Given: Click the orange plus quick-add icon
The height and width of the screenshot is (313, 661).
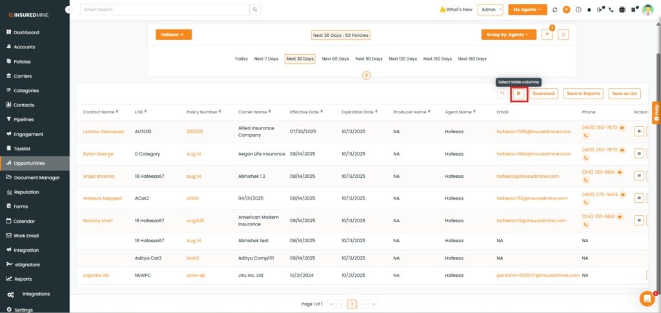Looking at the screenshot, I should coord(566,10).
